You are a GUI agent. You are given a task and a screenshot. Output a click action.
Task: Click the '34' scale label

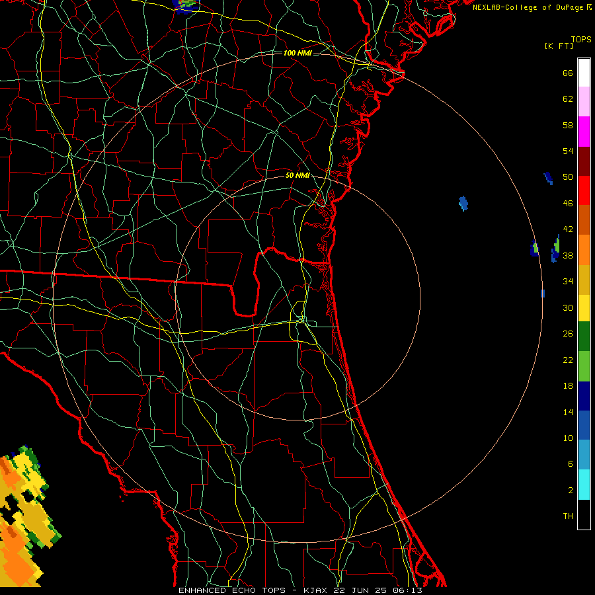tap(568, 282)
